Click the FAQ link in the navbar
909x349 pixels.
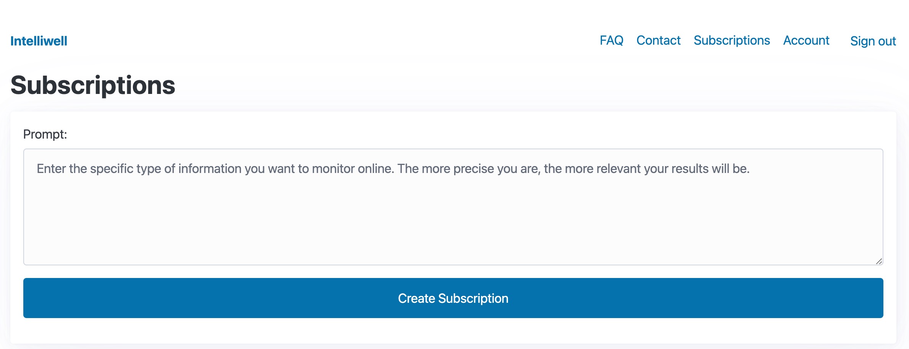(x=611, y=40)
